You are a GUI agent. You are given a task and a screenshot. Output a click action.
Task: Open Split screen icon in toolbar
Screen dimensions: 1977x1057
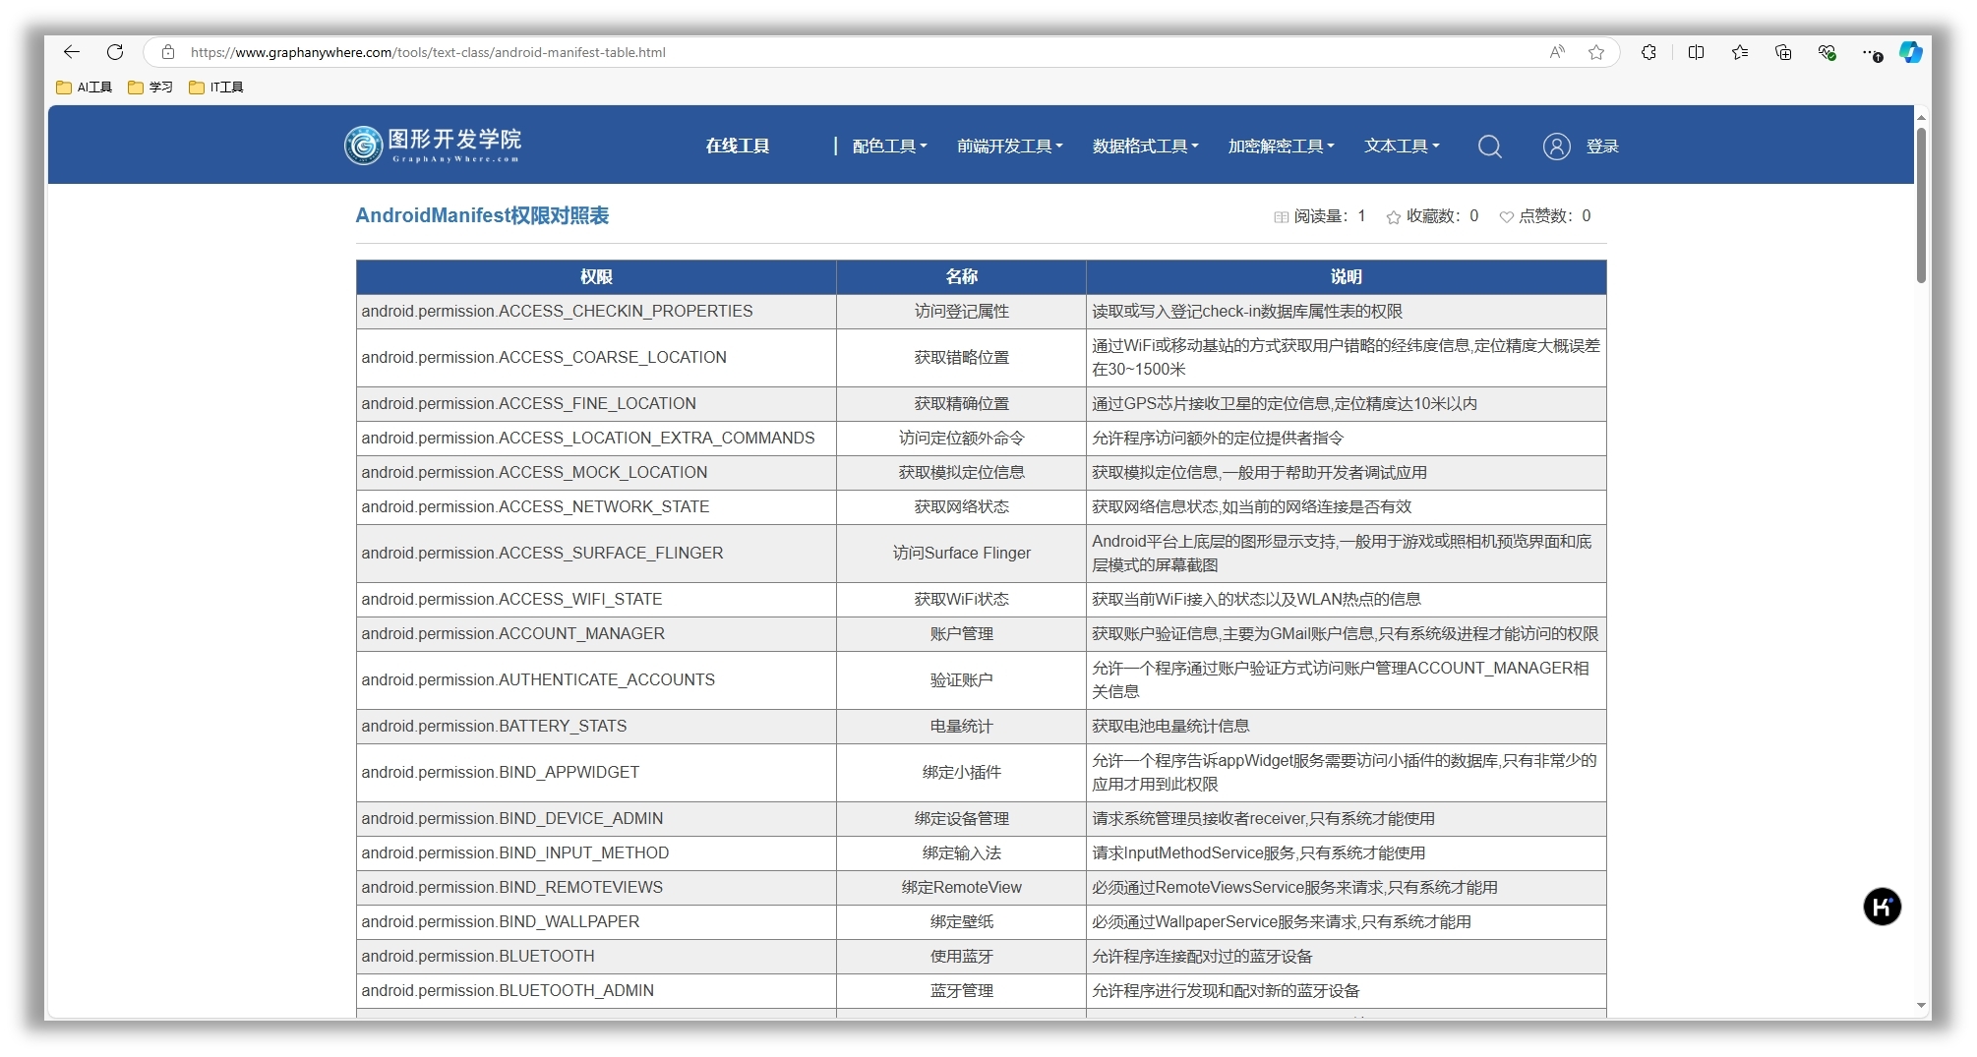click(x=1697, y=52)
